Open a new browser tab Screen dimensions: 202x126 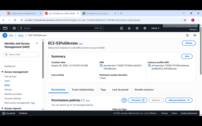point(121,14)
